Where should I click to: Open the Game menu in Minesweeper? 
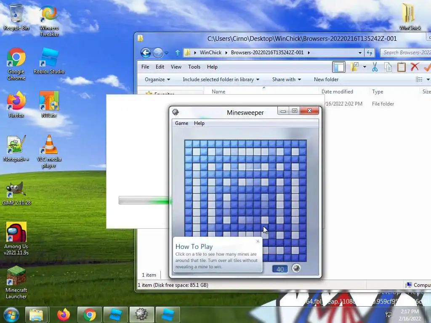click(x=182, y=123)
